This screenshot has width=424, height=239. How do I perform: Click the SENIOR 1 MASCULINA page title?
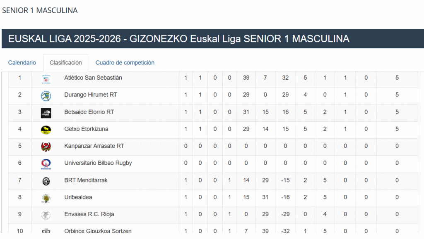[x=40, y=10]
